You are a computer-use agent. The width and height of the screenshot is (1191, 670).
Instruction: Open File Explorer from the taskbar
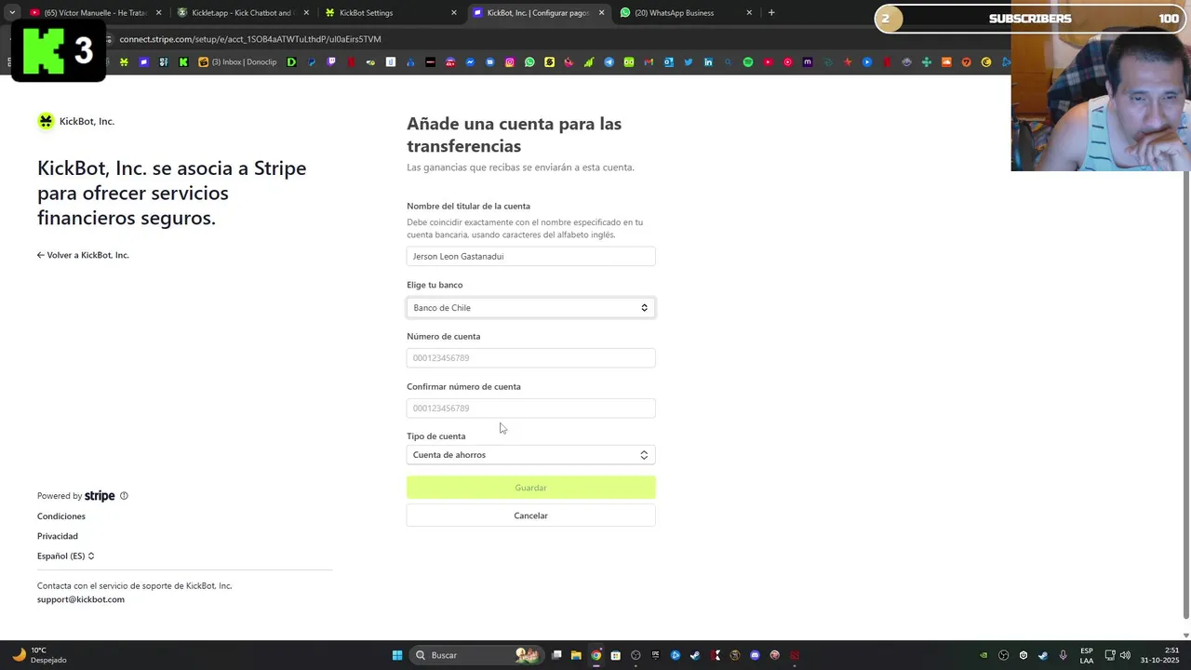coord(576,655)
